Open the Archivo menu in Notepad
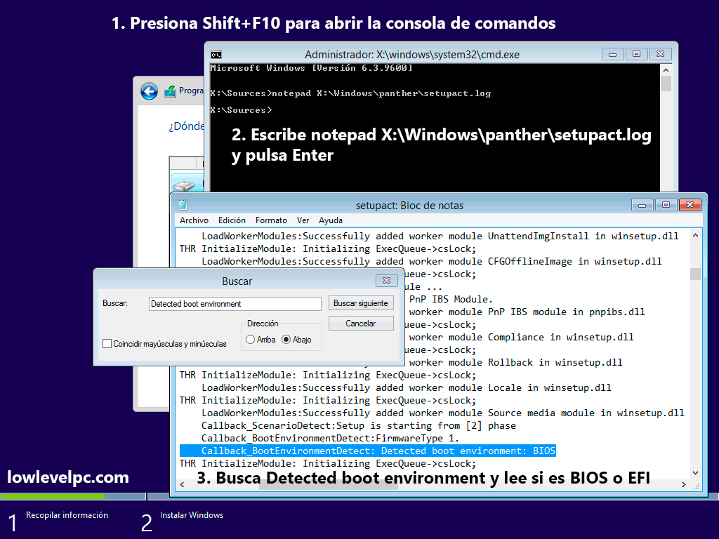 coord(194,220)
